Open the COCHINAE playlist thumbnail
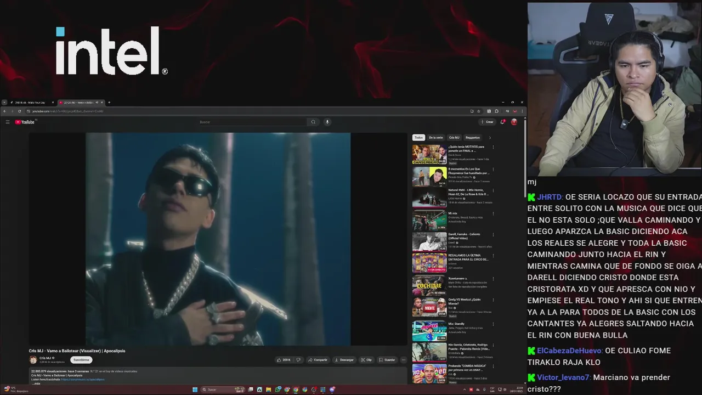Viewport: 702px width, 395px height. [429, 285]
